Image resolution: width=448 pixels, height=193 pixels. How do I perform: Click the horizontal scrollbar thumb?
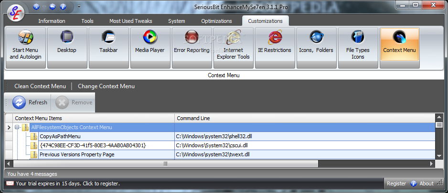pyautogui.click(x=165, y=163)
